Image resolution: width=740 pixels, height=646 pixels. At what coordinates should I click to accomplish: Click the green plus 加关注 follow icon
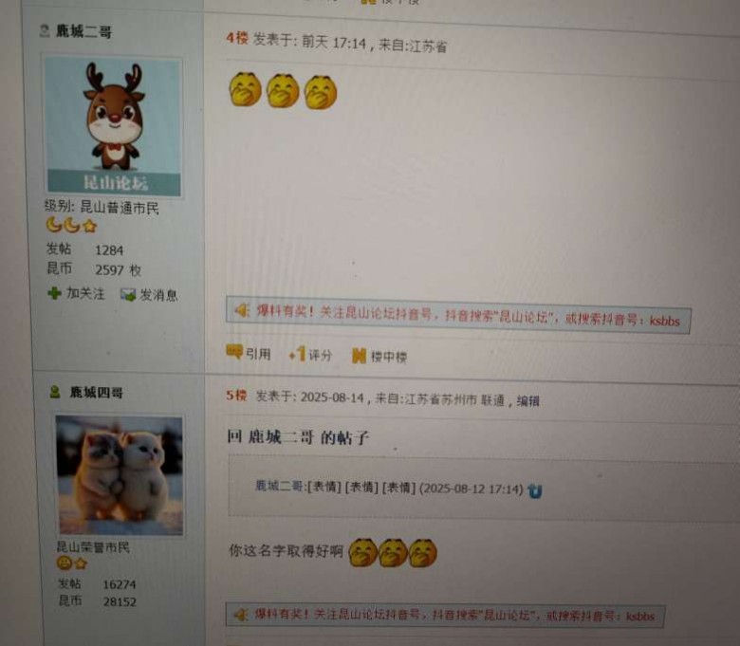tap(54, 293)
